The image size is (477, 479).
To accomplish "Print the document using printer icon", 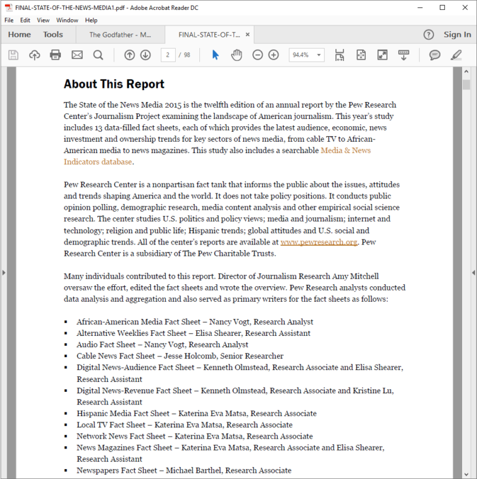I will click(x=55, y=55).
